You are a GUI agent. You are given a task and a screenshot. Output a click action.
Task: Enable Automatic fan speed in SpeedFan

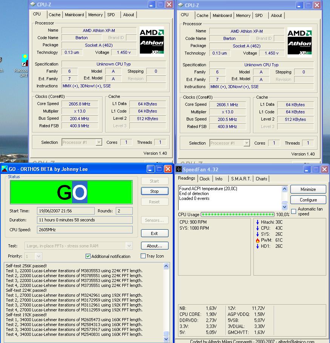coord(294,212)
